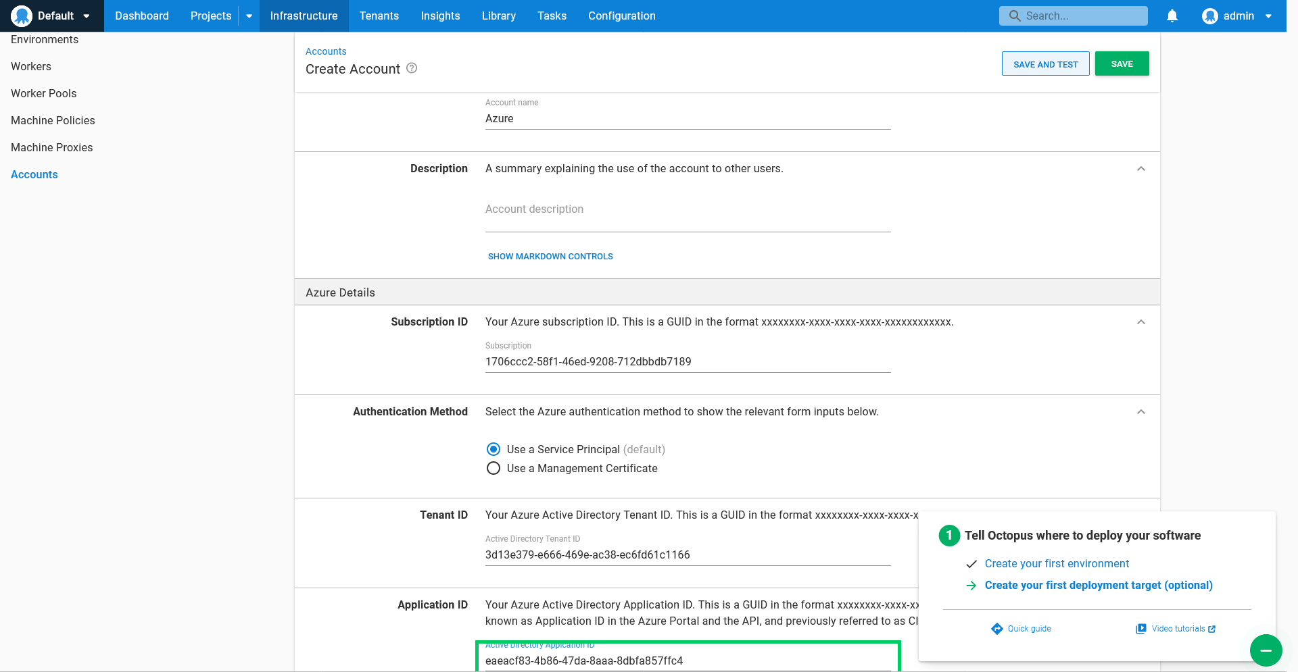1298x672 pixels.
Task: Open the Default space switcher
Action: click(x=52, y=16)
